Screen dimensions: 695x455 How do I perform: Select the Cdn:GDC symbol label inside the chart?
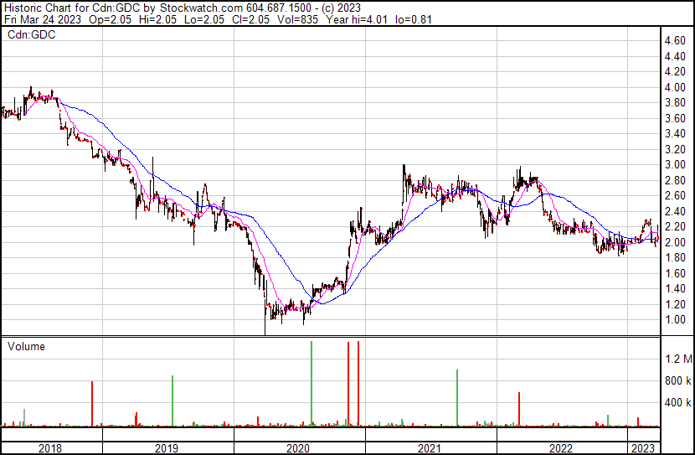click(30, 35)
